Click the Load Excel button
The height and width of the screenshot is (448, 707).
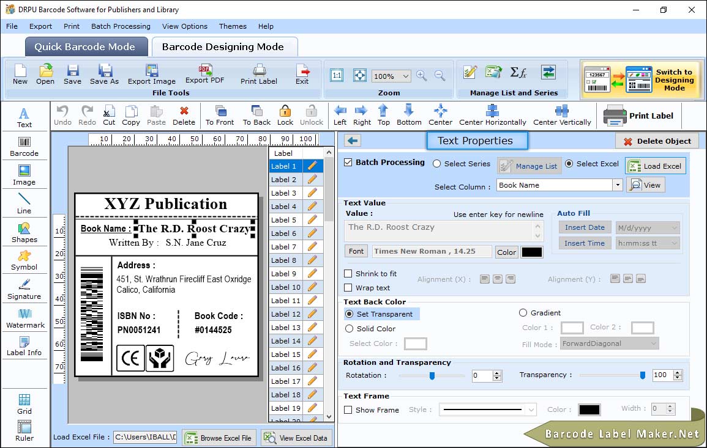(655, 166)
